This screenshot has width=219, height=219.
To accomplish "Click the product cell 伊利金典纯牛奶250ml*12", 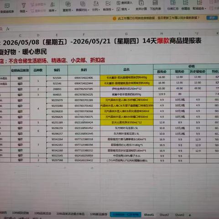I will (126, 89).
